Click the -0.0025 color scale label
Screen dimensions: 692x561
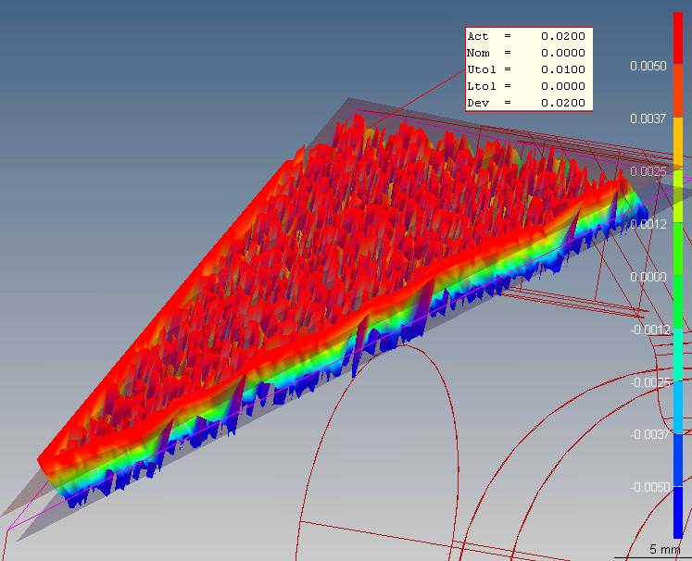coord(650,382)
